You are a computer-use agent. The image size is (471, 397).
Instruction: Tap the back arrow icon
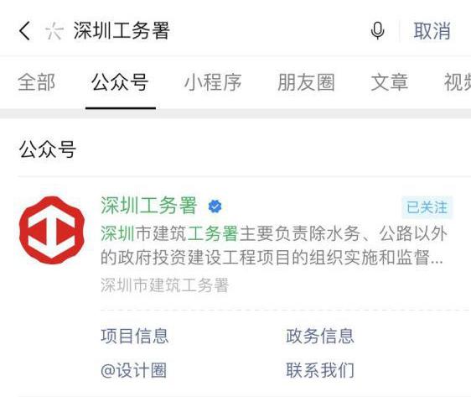[x=24, y=31]
